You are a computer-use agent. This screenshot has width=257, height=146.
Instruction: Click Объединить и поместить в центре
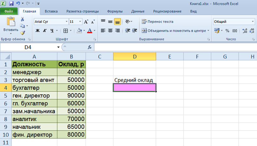click(175, 31)
